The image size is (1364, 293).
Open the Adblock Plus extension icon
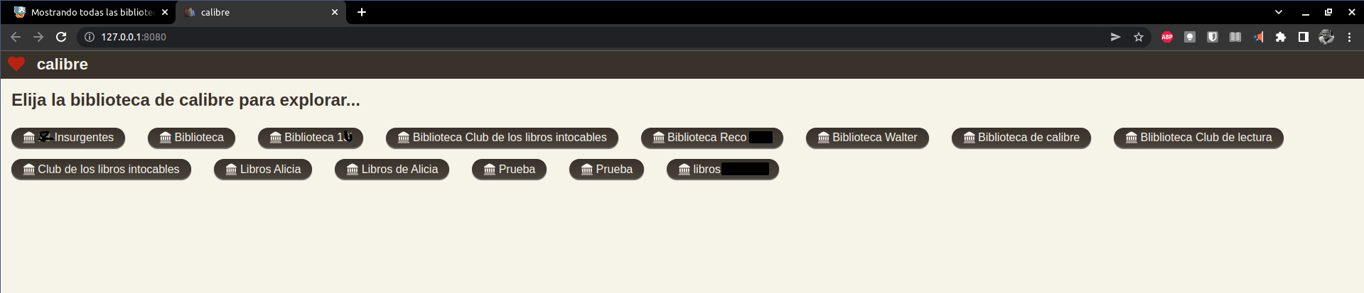(1167, 37)
